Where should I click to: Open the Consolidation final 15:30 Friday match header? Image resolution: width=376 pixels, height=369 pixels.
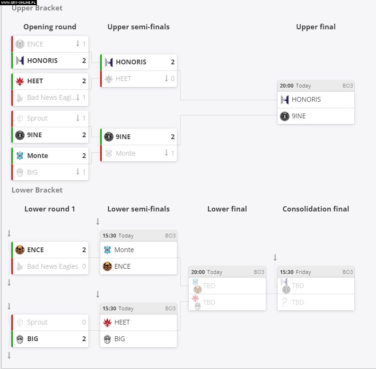point(315,272)
